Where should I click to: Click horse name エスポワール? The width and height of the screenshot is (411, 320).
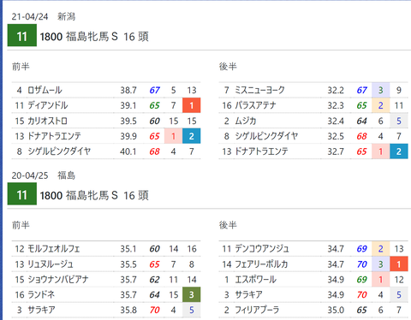[x=255, y=280]
